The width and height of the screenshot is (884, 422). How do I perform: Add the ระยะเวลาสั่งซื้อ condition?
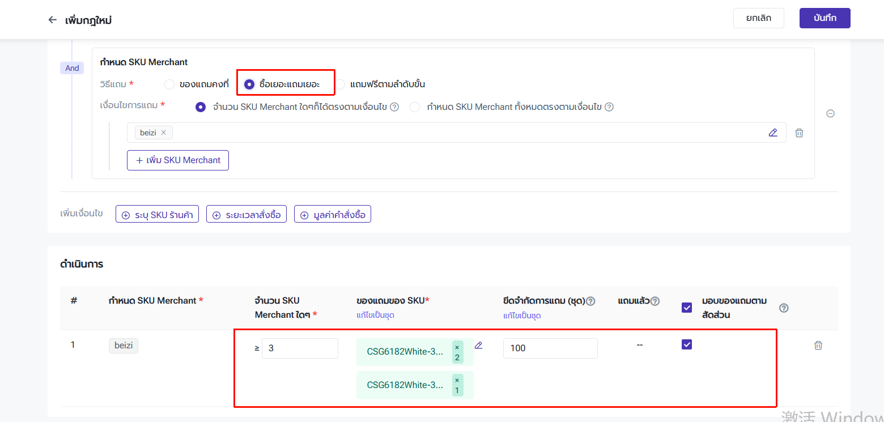coord(246,215)
